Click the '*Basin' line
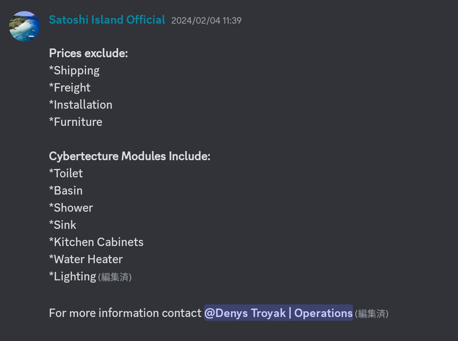Screen dimensions: 458x341 tap(66, 190)
